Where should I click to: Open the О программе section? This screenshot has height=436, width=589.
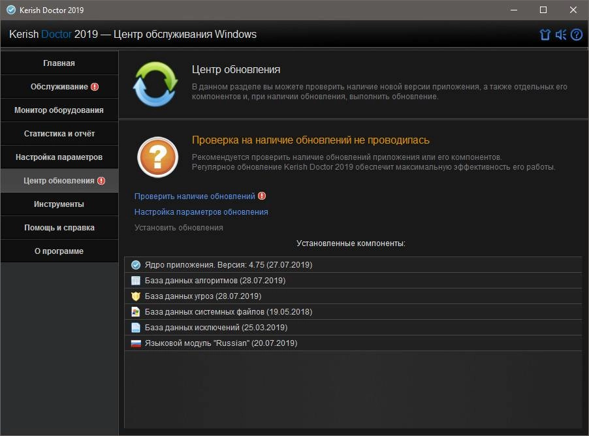[59, 251]
